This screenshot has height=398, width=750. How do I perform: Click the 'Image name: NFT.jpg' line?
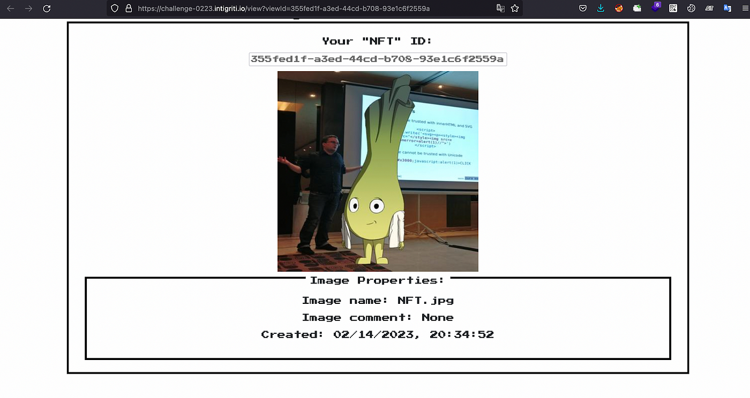point(378,301)
